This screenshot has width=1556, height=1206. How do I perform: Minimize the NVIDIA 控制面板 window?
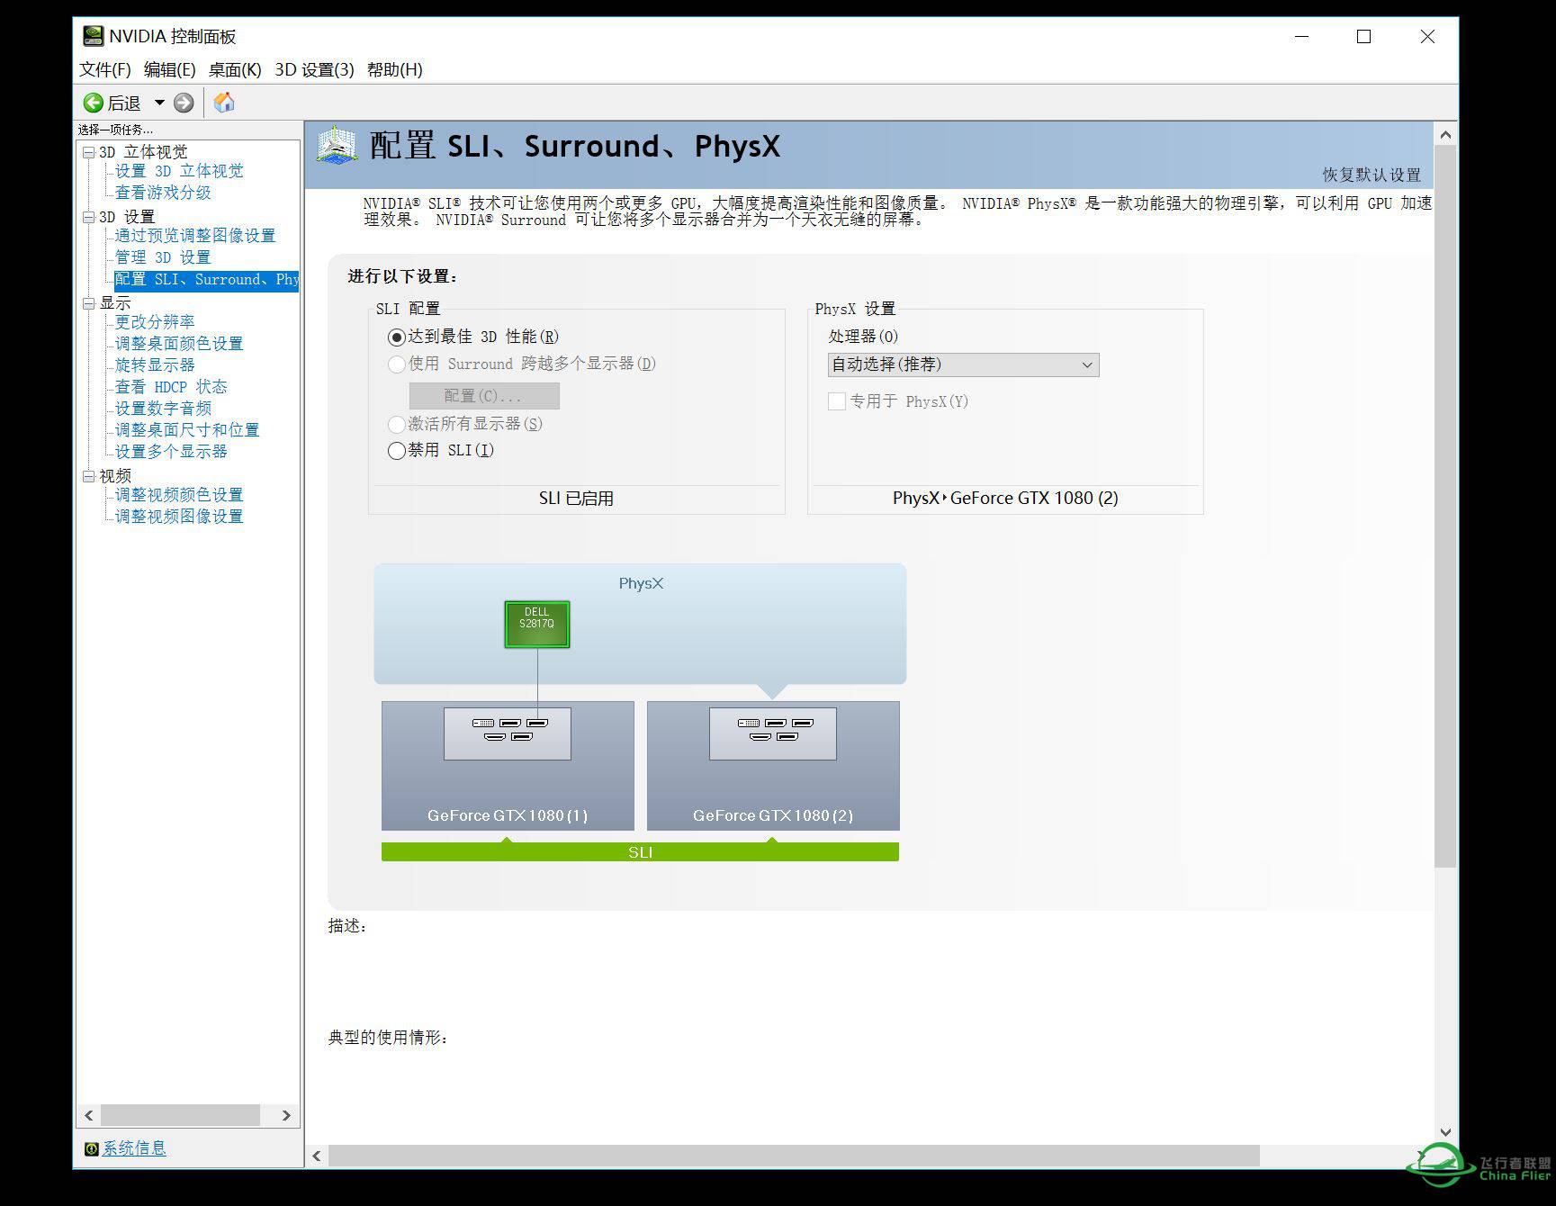click(x=1302, y=37)
